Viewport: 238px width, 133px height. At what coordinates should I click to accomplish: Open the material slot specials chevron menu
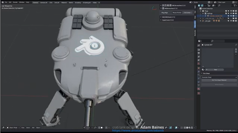click(x=236, y=54)
